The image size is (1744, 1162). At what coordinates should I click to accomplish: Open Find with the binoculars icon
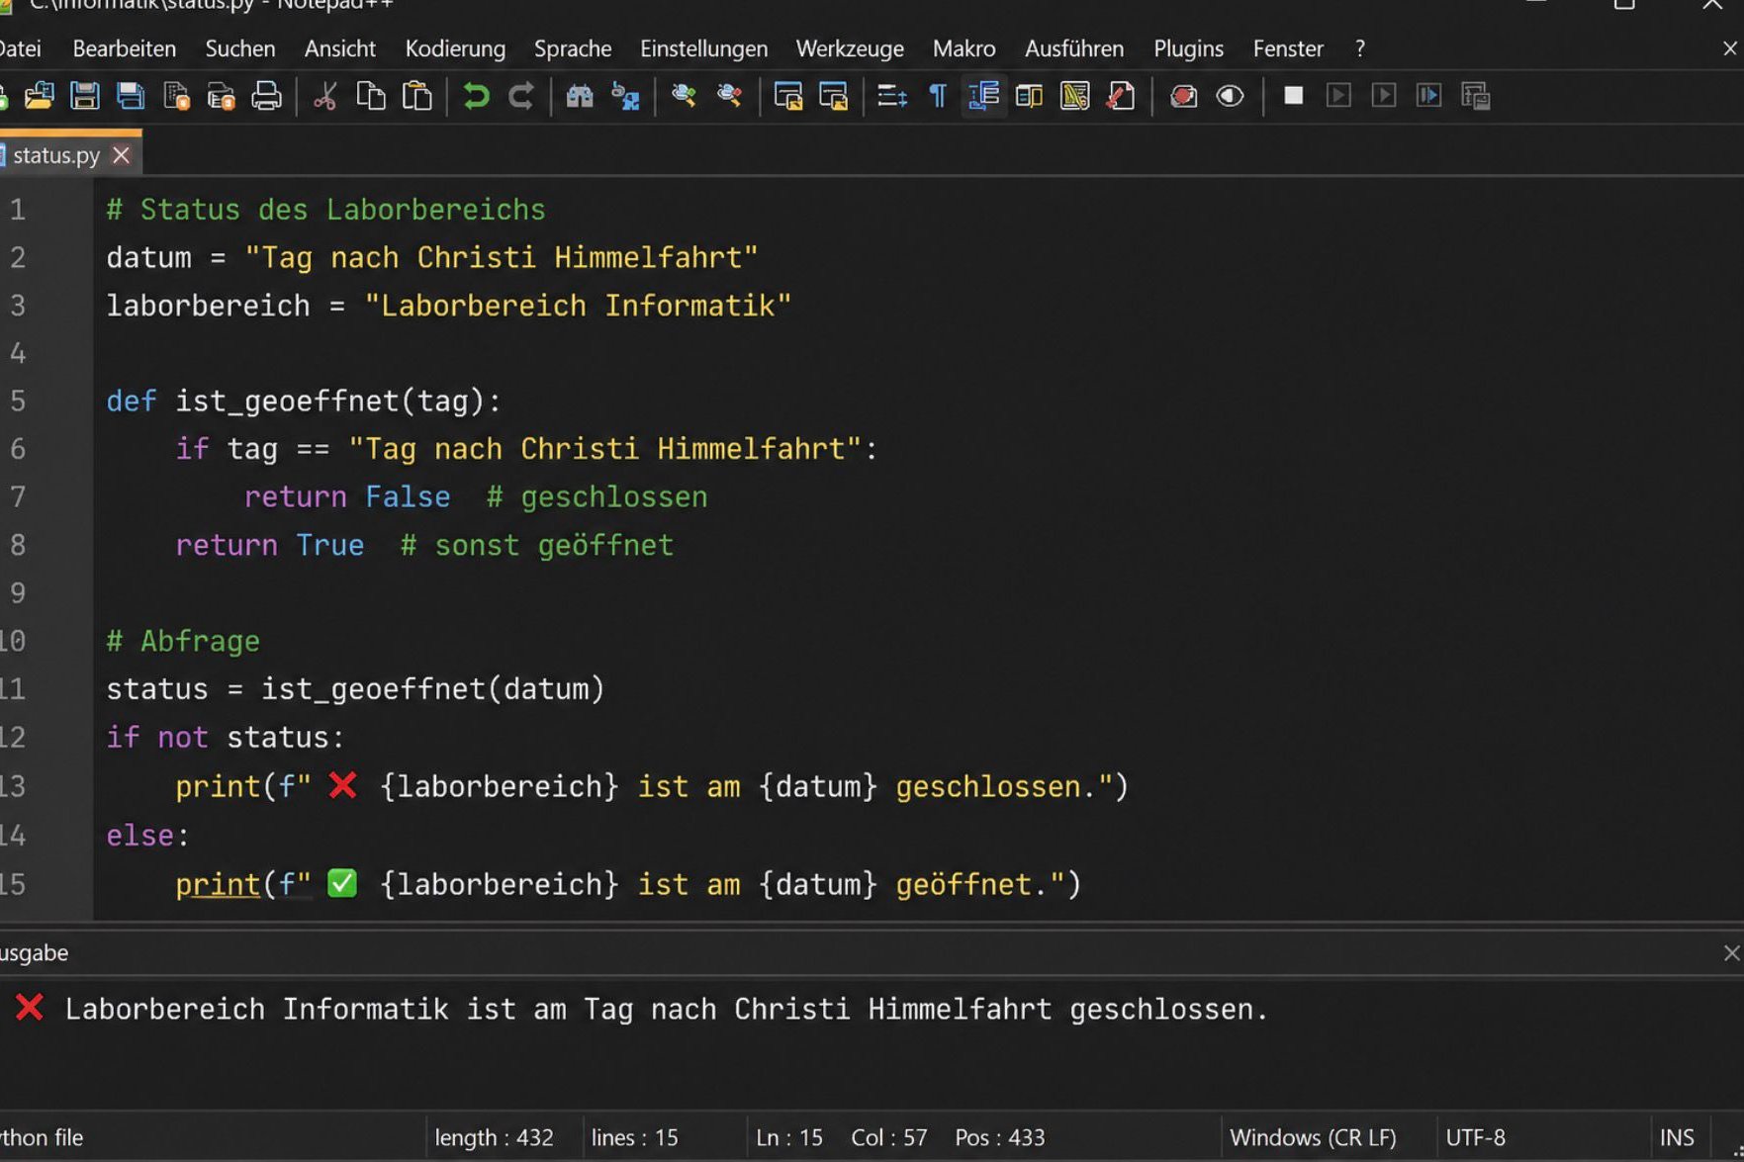(x=580, y=96)
